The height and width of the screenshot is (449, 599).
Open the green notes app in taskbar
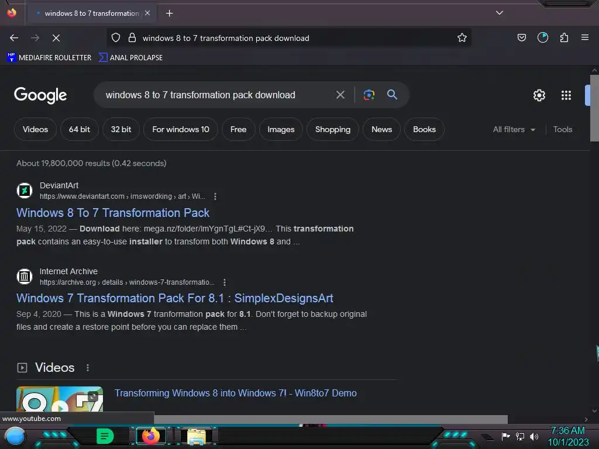105,436
